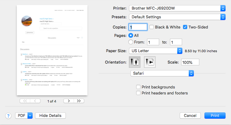Enable Print backgrounds checkbox
The image size is (231, 125).
pos(138,87)
